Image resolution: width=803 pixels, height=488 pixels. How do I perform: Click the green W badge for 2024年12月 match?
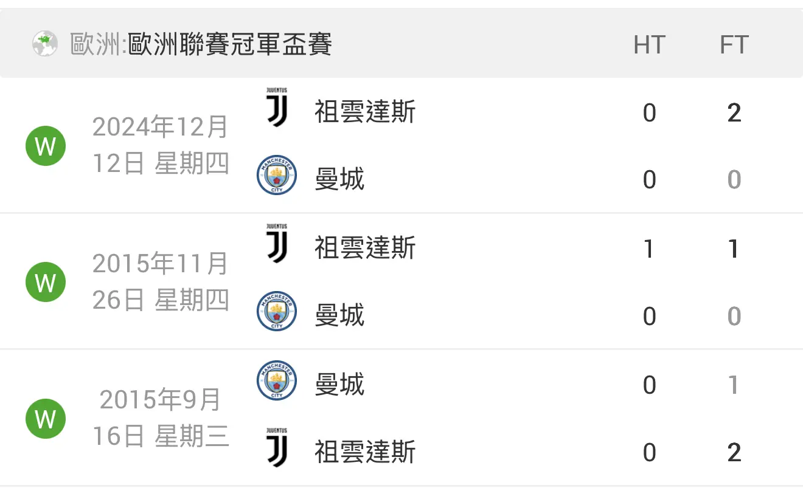pyautogui.click(x=46, y=146)
